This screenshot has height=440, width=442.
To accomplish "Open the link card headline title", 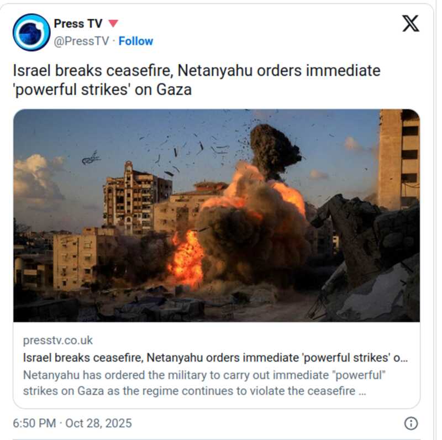I will 215,358.
